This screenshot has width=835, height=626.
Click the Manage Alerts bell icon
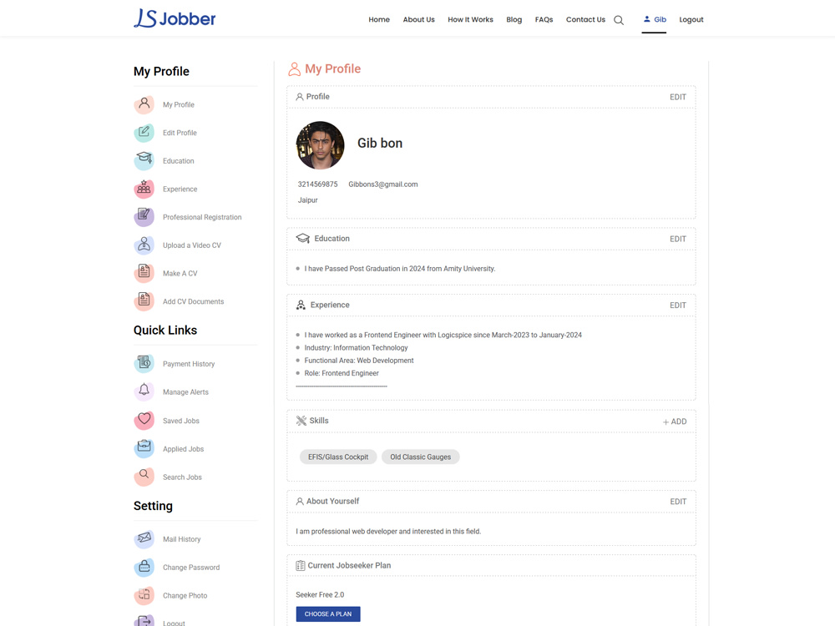point(144,391)
